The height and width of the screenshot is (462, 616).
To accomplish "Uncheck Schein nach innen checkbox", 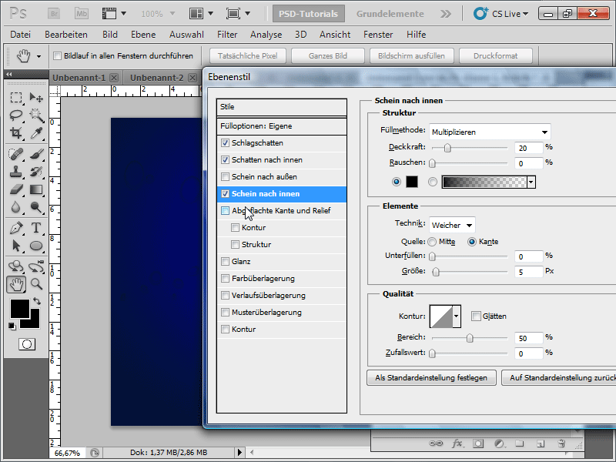I will [225, 194].
